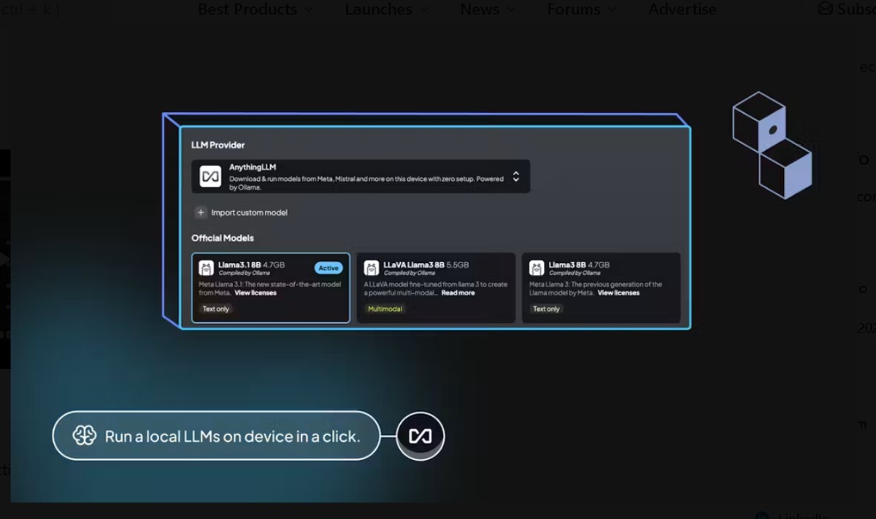Click the Llama3.1 8B model llama icon
The image size is (876, 519).
pos(207,268)
